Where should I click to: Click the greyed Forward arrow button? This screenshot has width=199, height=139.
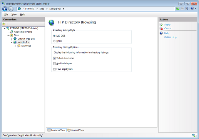(11, 9)
